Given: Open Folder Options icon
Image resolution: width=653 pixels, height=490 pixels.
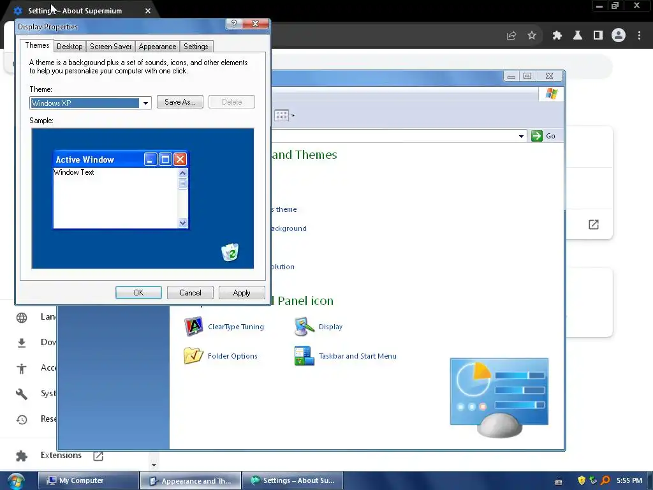Looking at the screenshot, I should (x=193, y=355).
